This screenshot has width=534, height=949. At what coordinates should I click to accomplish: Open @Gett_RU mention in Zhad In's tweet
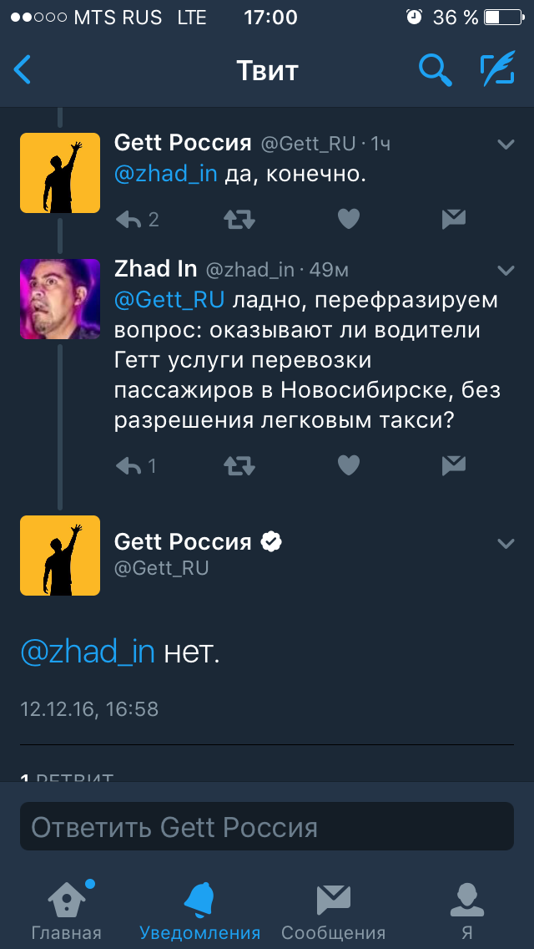[x=169, y=300]
